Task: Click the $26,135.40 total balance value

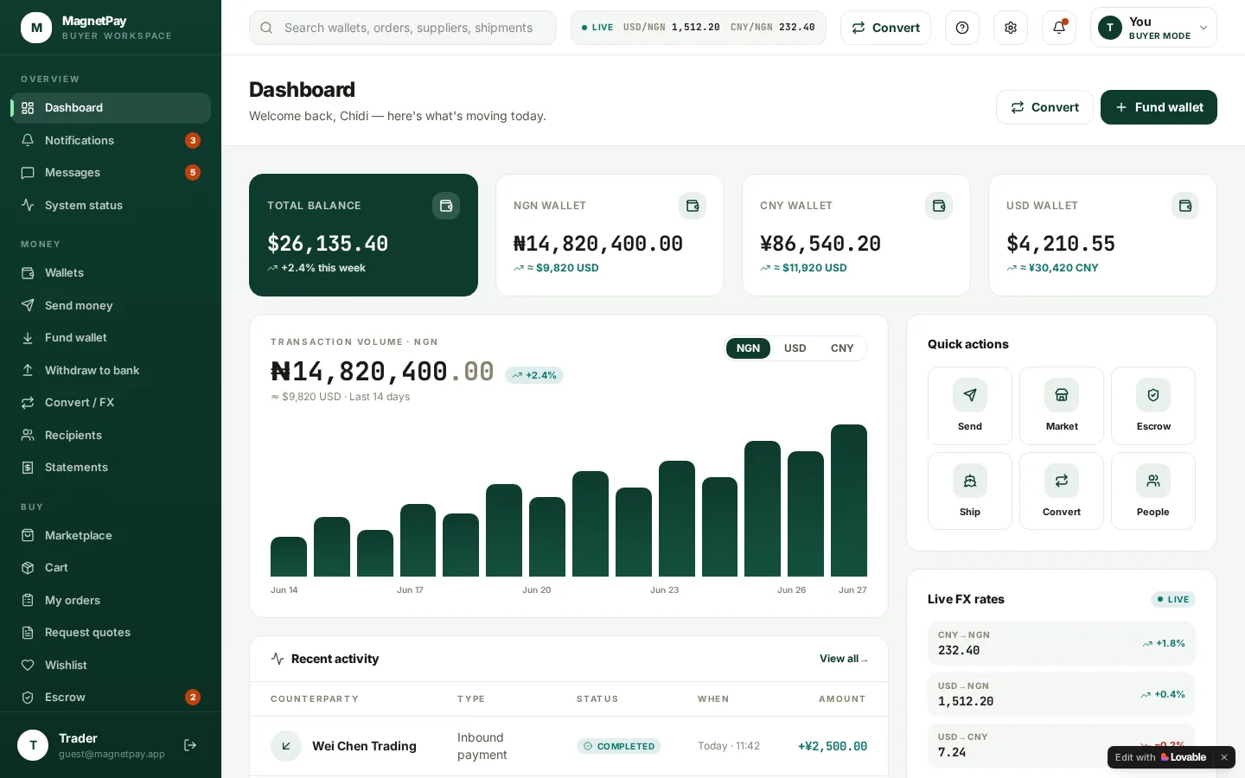Action: point(328,244)
